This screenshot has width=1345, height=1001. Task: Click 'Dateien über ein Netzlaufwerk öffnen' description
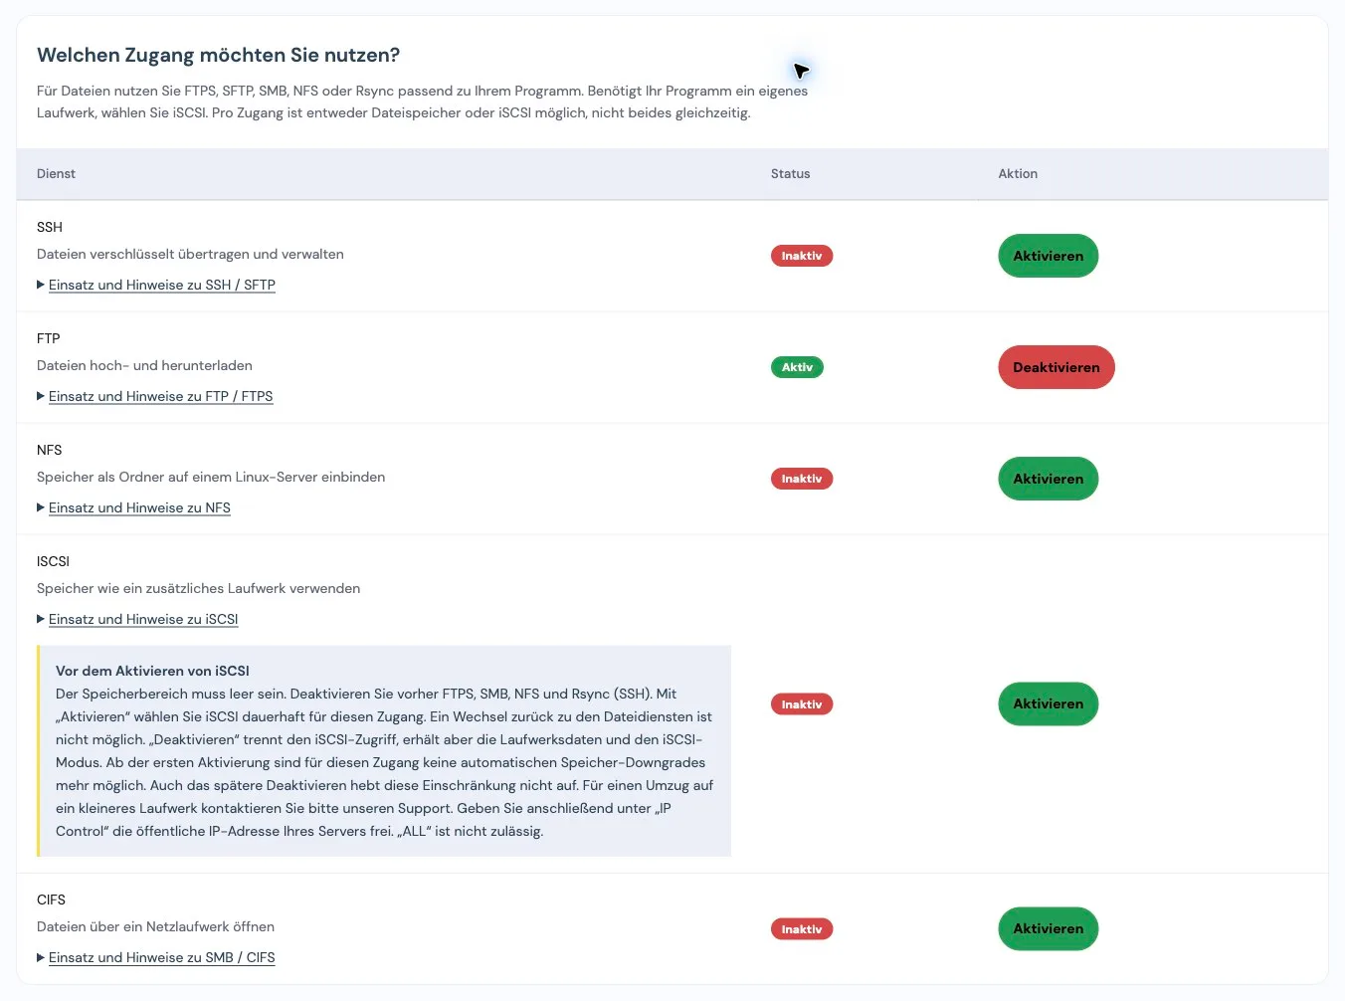coord(155,926)
